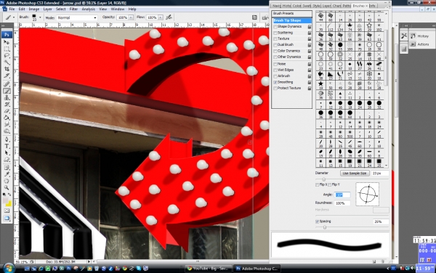
Task: Open the Filter menu
Action: click(73, 9)
